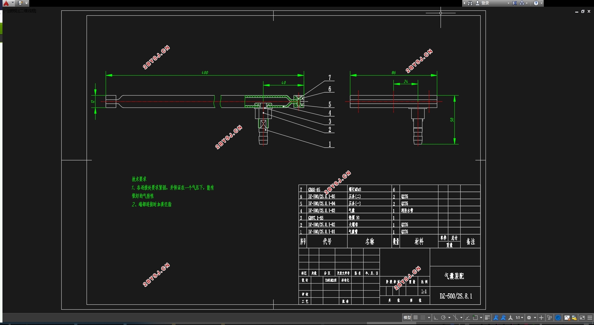
Task: Expand the workspace switching dropdown arrow
Action: pos(535,317)
